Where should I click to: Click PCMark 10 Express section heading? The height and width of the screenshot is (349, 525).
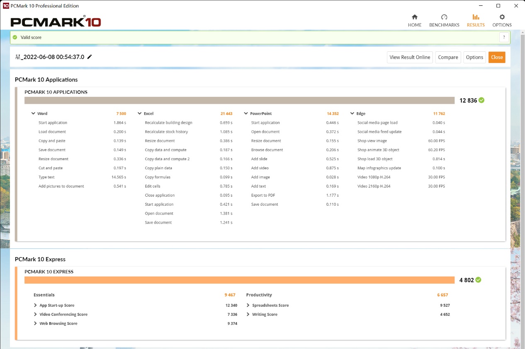tap(40, 259)
